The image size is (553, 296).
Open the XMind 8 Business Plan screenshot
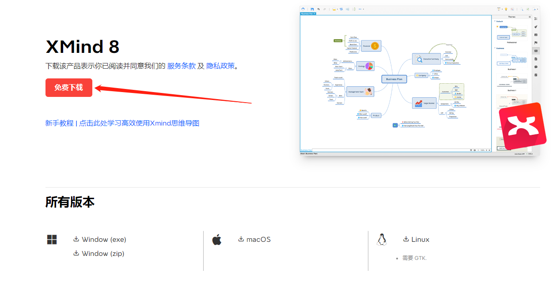pos(420,81)
